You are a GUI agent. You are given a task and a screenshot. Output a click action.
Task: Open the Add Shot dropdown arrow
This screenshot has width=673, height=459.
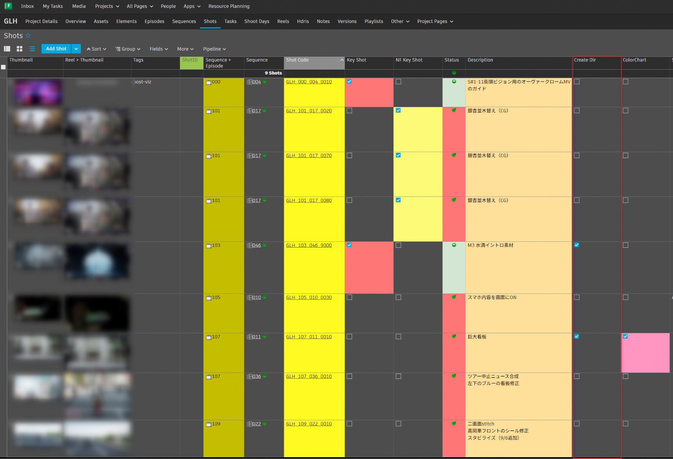tap(76, 49)
